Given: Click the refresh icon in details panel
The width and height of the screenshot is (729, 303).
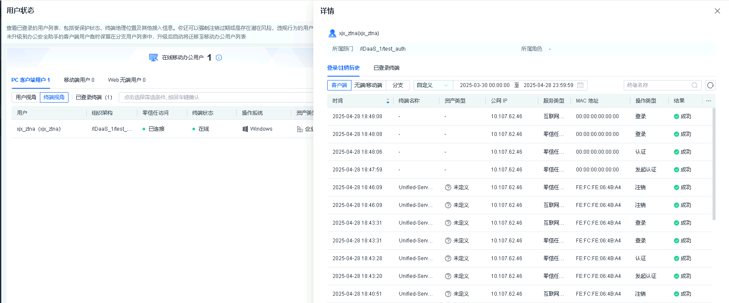Looking at the screenshot, I should 710,85.
